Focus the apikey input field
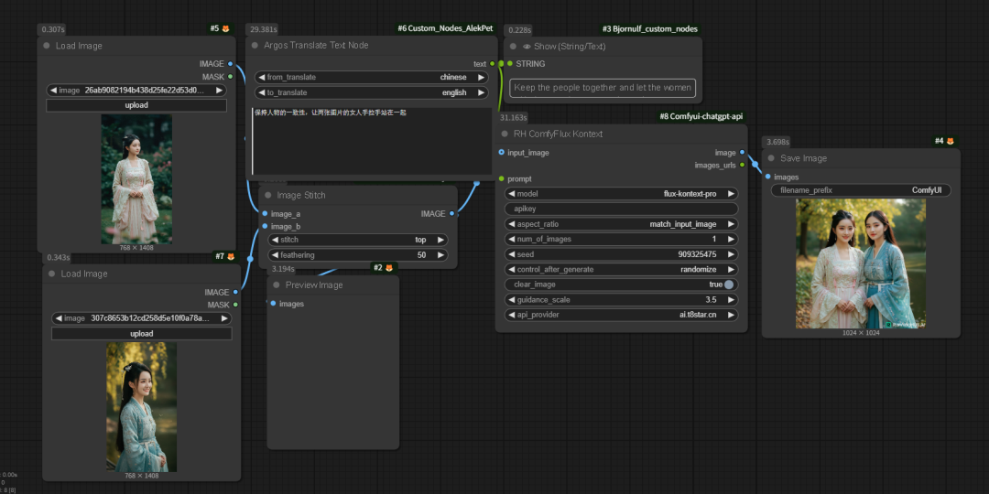 [621, 209]
